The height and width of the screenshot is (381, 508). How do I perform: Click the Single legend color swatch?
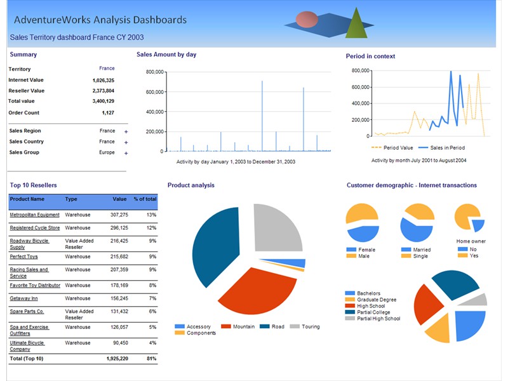[406, 256]
